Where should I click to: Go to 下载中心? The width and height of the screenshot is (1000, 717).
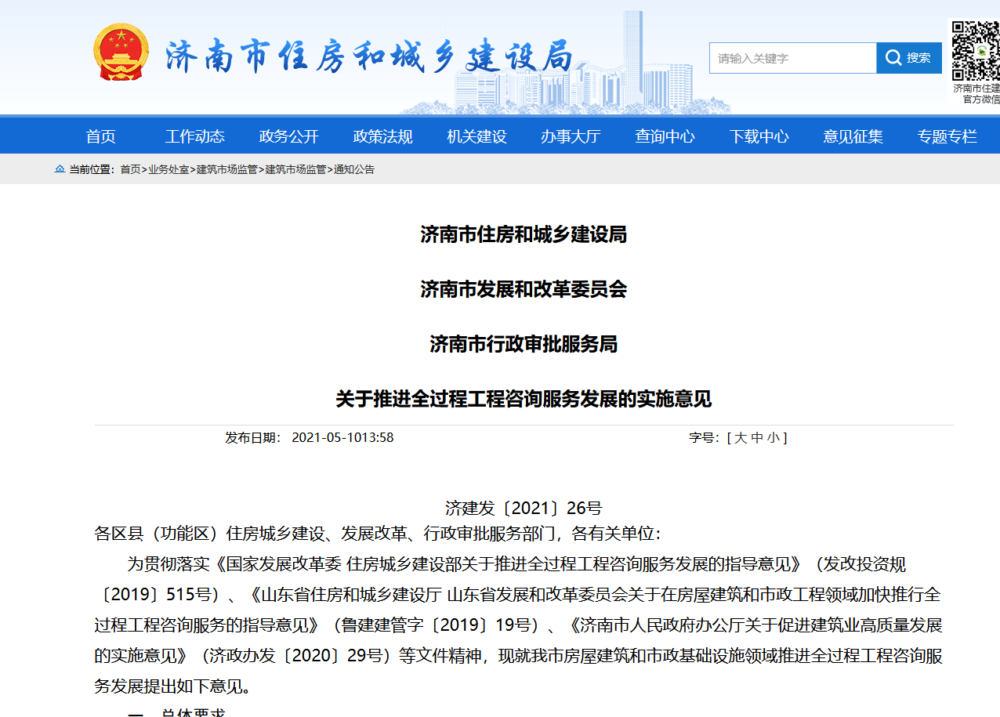pyautogui.click(x=759, y=136)
